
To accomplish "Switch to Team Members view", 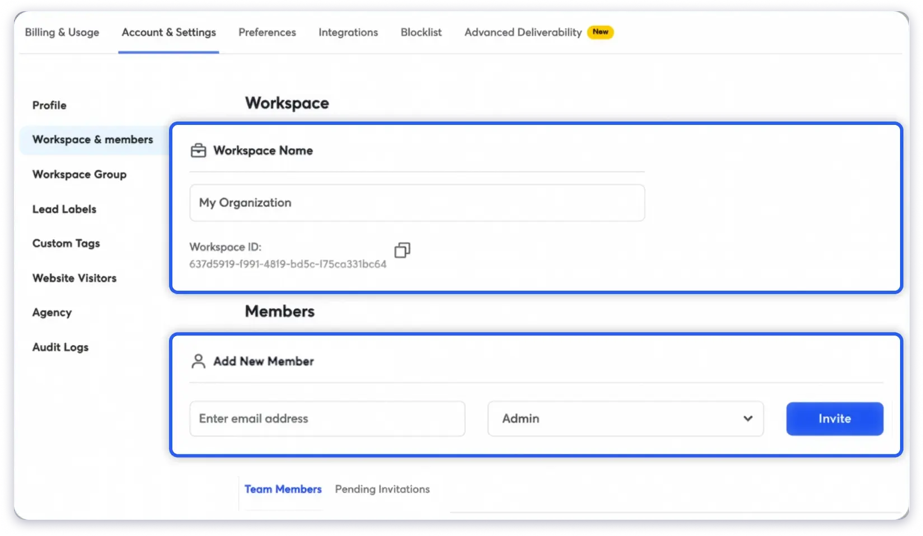I will click(283, 489).
